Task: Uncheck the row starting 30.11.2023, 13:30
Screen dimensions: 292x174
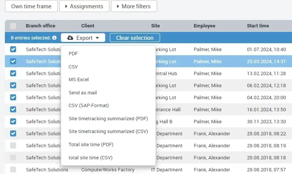Action: (x=13, y=121)
